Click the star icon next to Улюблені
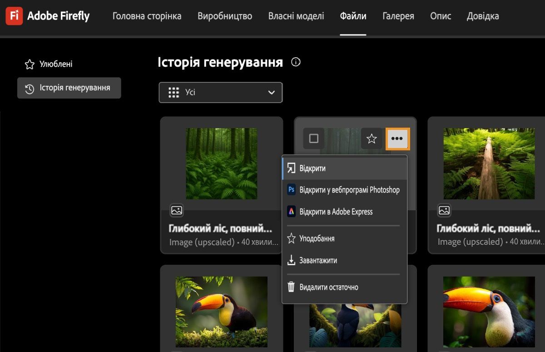The image size is (545, 352). [30, 64]
